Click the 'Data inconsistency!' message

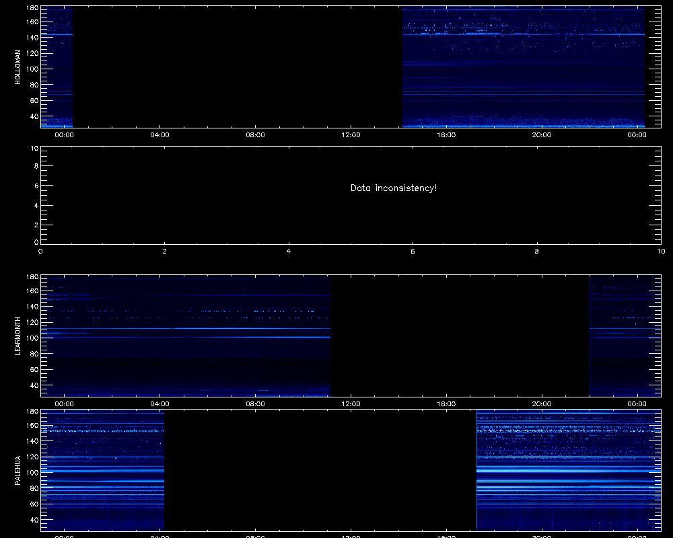394,188
